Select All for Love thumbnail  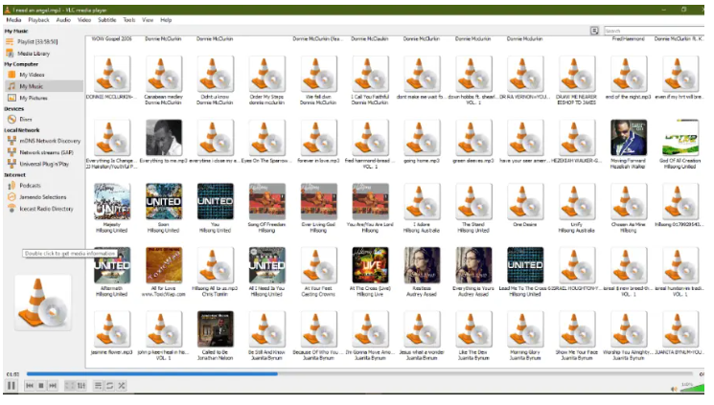(x=164, y=265)
